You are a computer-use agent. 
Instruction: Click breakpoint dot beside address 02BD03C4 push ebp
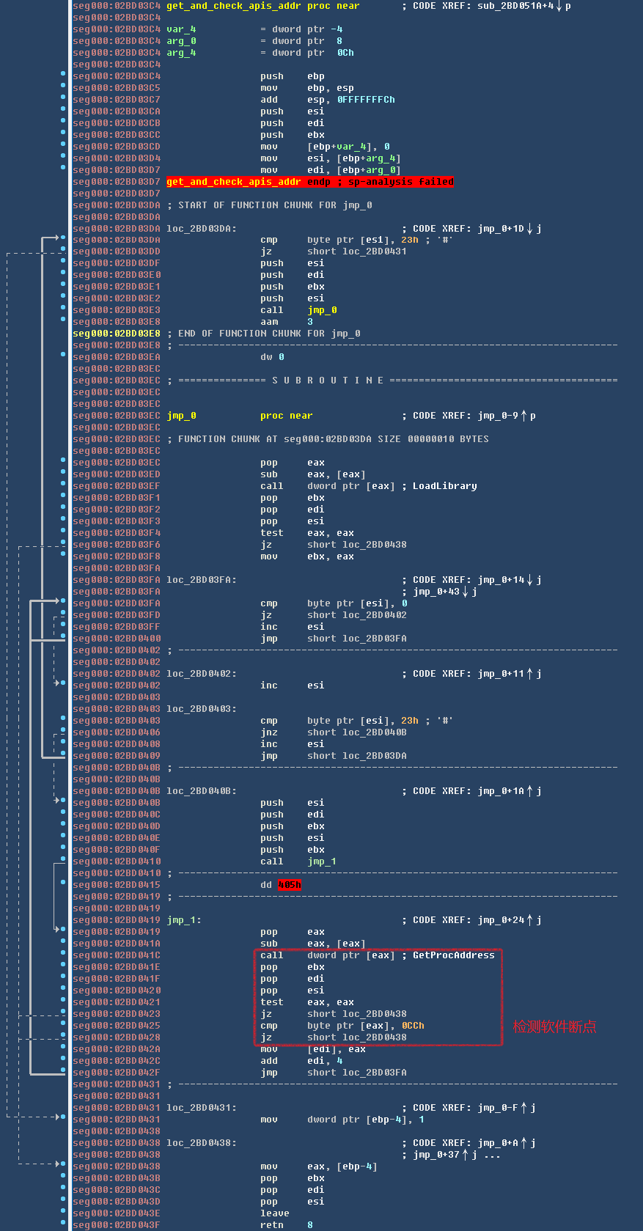pyautogui.click(x=63, y=76)
